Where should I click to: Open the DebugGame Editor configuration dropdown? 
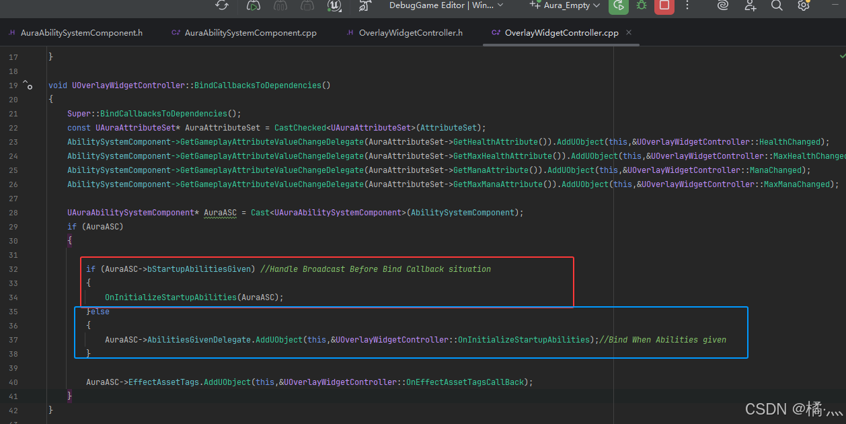[447, 5]
